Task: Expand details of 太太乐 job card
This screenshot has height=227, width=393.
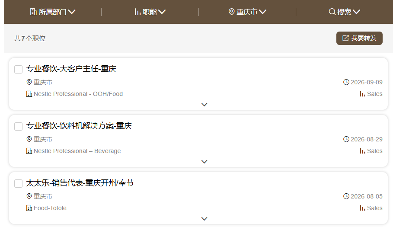Action: (204, 219)
